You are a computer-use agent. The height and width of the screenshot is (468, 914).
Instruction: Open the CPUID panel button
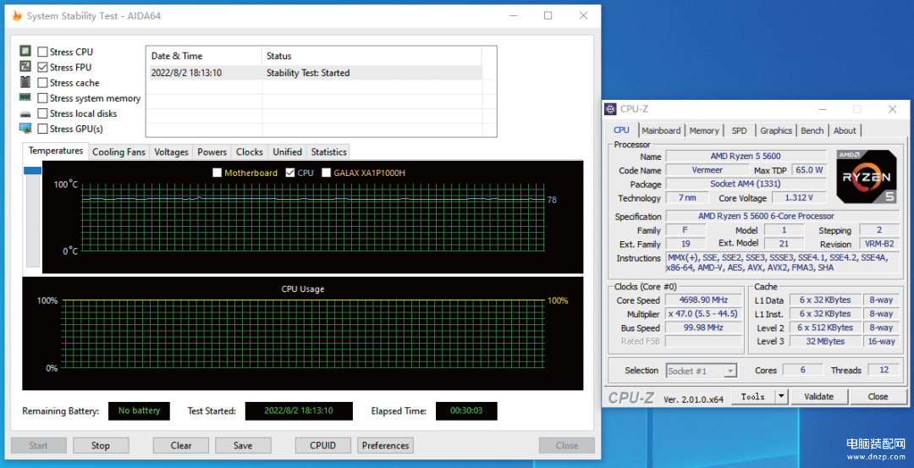(x=323, y=445)
